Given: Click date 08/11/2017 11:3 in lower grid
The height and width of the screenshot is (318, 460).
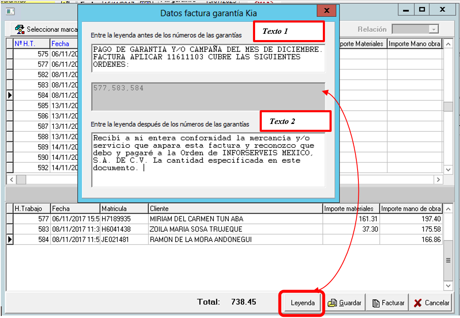Looking at the screenshot, I should (x=76, y=229).
